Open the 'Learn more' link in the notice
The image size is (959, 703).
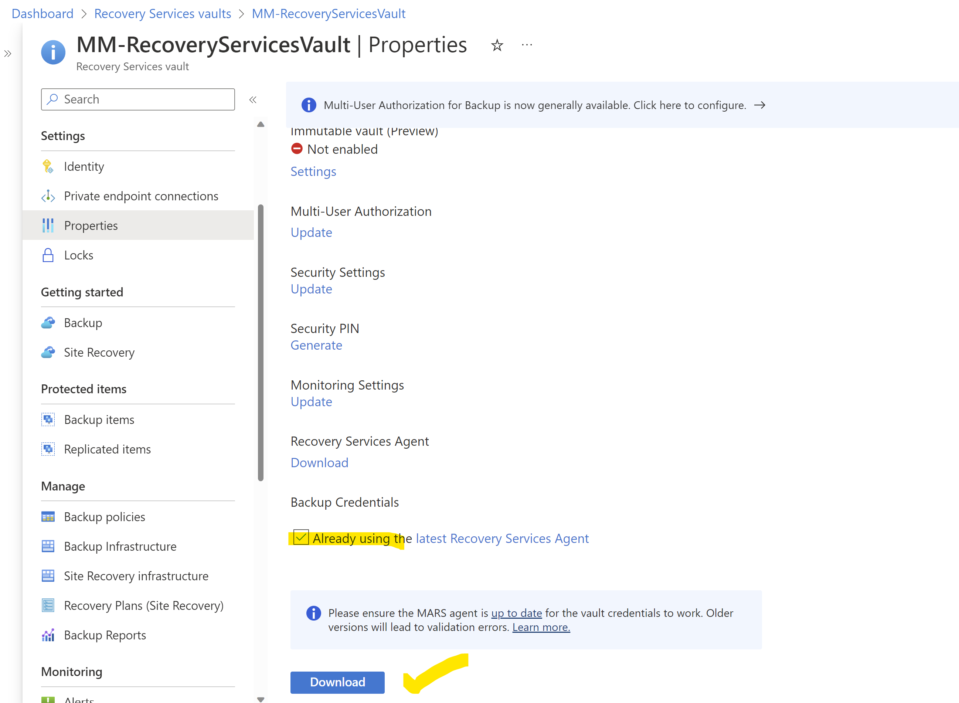click(541, 627)
